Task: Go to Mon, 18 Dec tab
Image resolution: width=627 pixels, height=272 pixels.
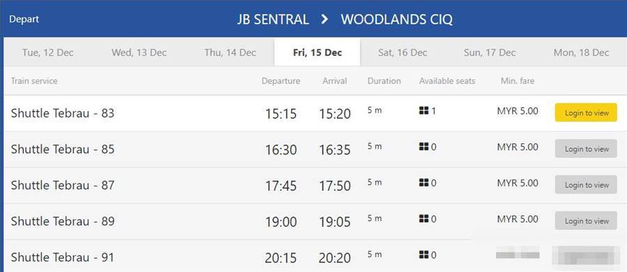Action: 581,52
